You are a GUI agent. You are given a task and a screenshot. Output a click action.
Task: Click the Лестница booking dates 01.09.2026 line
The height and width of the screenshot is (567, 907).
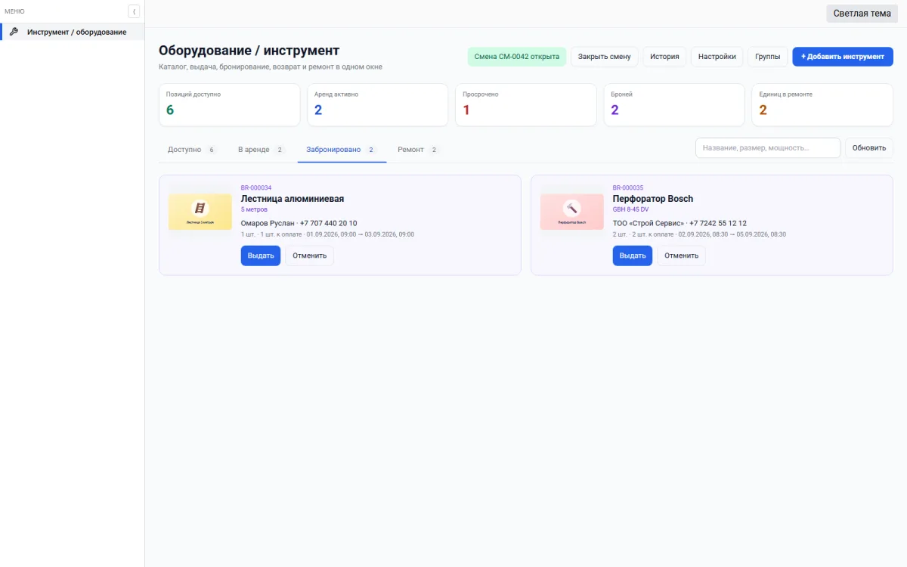327,234
